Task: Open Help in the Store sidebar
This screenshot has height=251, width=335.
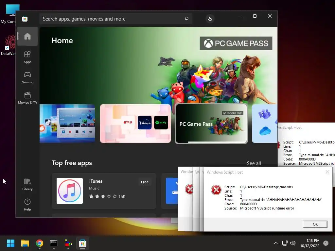Action: click(x=27, y=205)
